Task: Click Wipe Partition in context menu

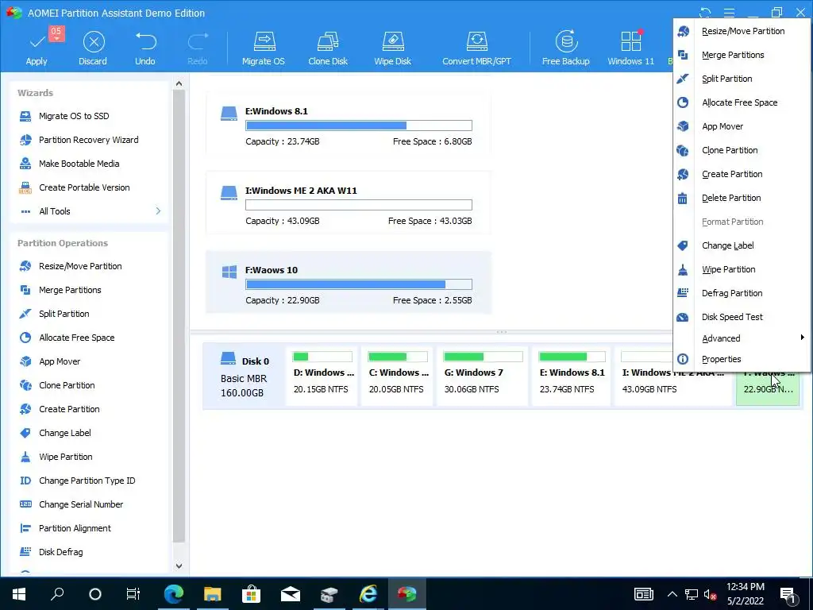Action: (x=742, y=270)
